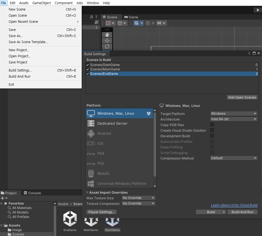Select the PS4 platform
Screen dimensions: 262x236
click(x=119, y=154)
